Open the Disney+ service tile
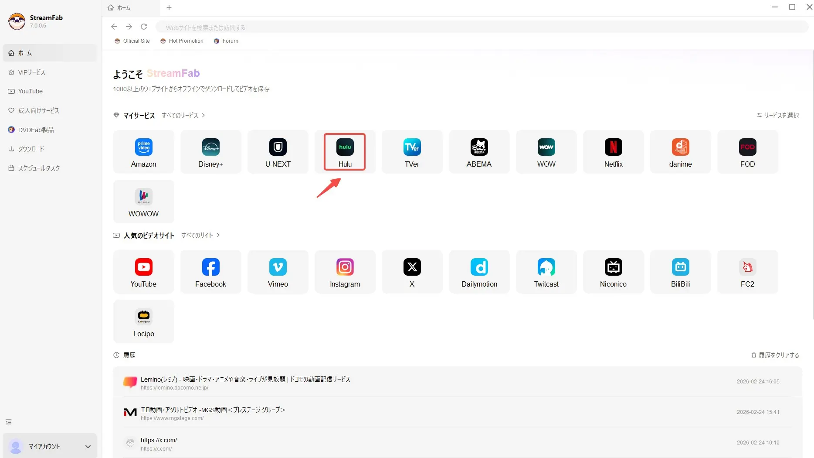 pos(211,152)
